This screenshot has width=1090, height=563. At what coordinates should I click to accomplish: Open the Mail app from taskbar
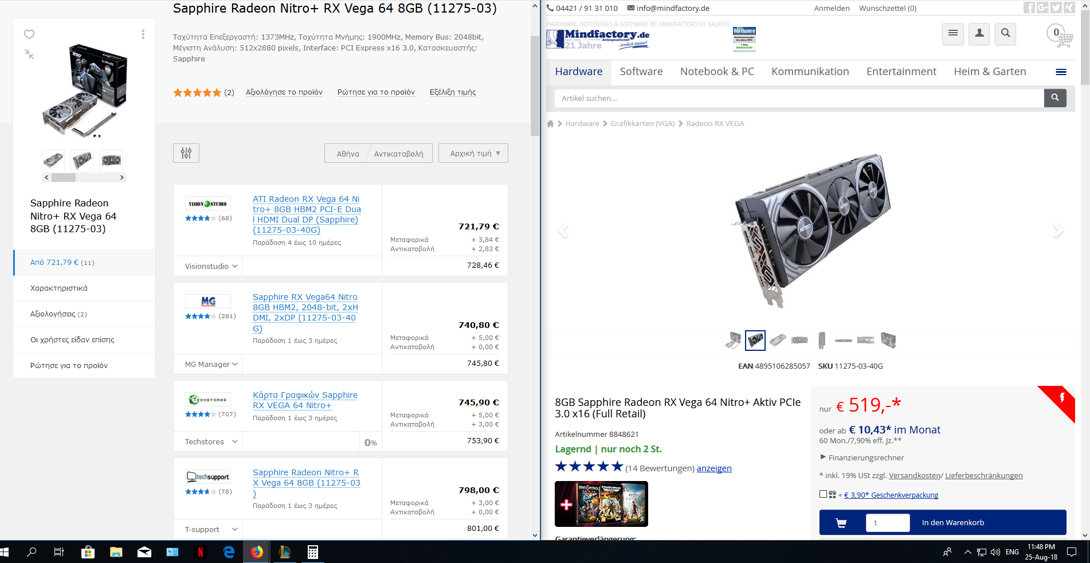click(144, 552)
